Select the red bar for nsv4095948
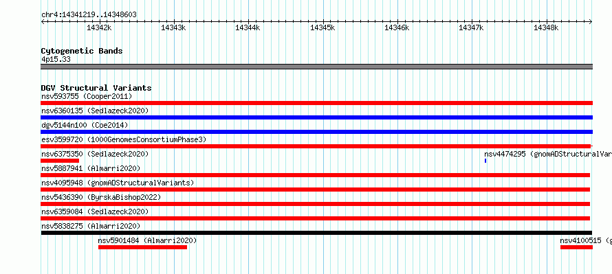 [x=316, y=190]
